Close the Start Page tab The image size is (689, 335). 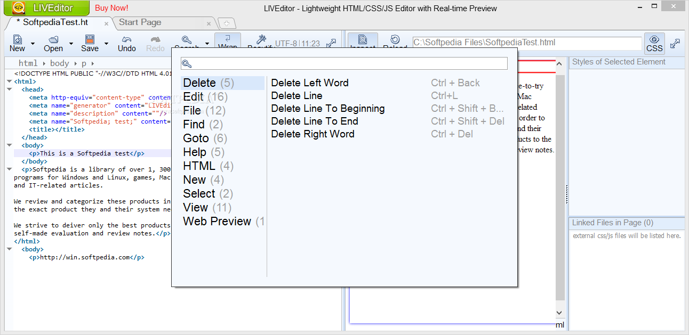click(x=209, y=23)
